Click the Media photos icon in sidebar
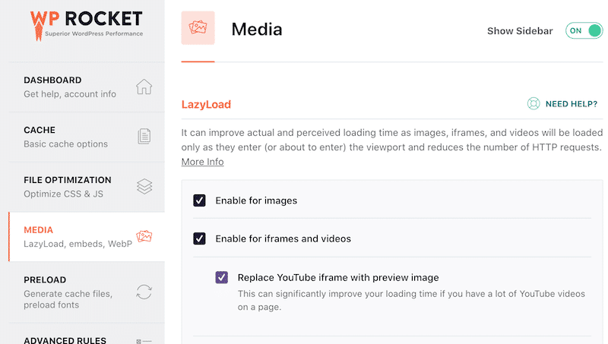This screenshot has height=344, width=608. [144, 236]
